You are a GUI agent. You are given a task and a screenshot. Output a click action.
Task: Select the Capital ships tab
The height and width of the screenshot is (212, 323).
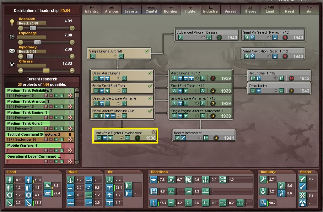151,9
